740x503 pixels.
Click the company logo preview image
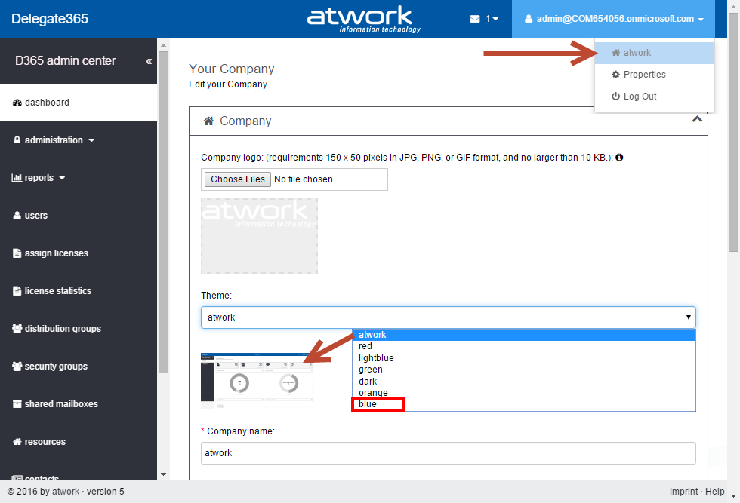259,236
